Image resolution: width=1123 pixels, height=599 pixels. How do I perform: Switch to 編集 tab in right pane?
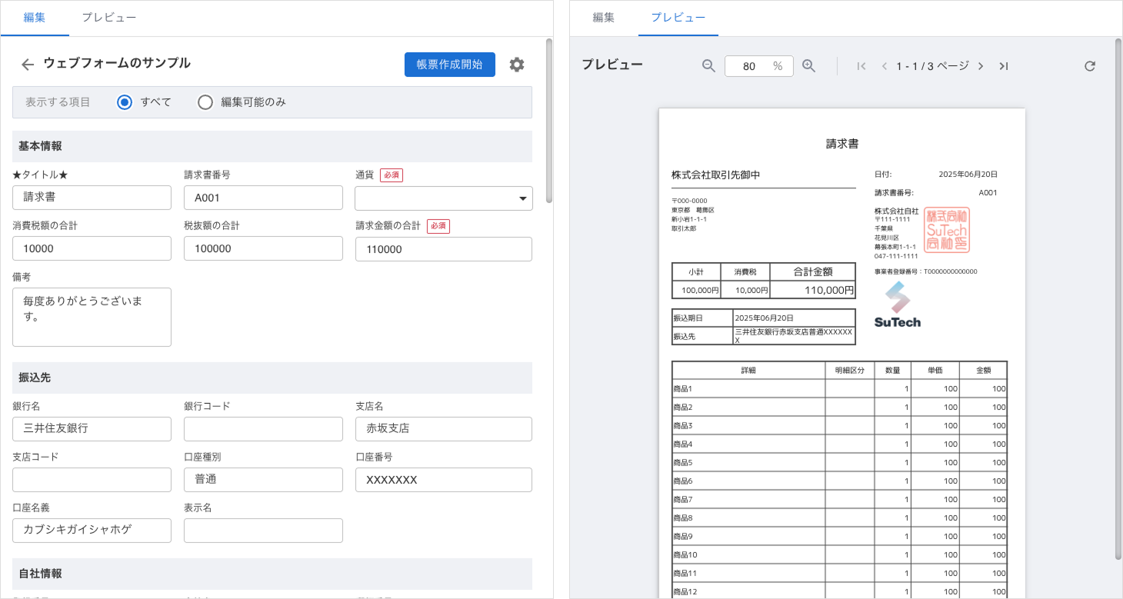pos(603,18)
